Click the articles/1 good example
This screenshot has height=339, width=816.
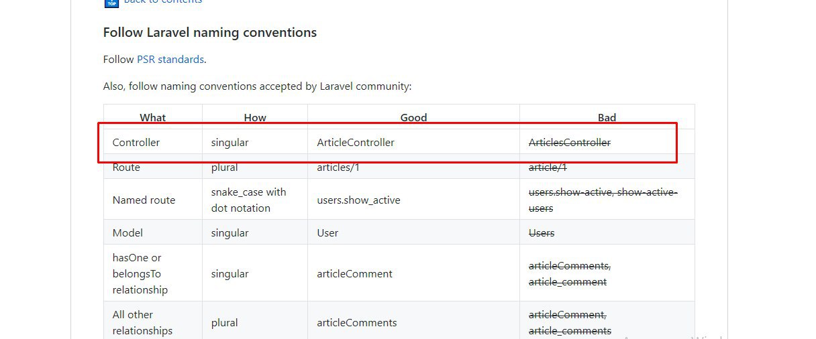click(x=338, y=167)
